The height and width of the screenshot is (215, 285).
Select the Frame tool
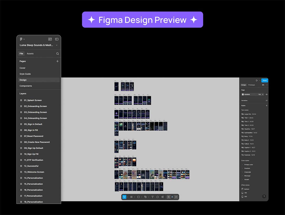pos(131,197)
